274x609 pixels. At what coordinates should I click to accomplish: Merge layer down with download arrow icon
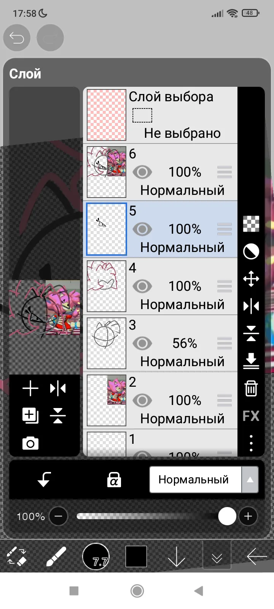click(x=251, y=361)
